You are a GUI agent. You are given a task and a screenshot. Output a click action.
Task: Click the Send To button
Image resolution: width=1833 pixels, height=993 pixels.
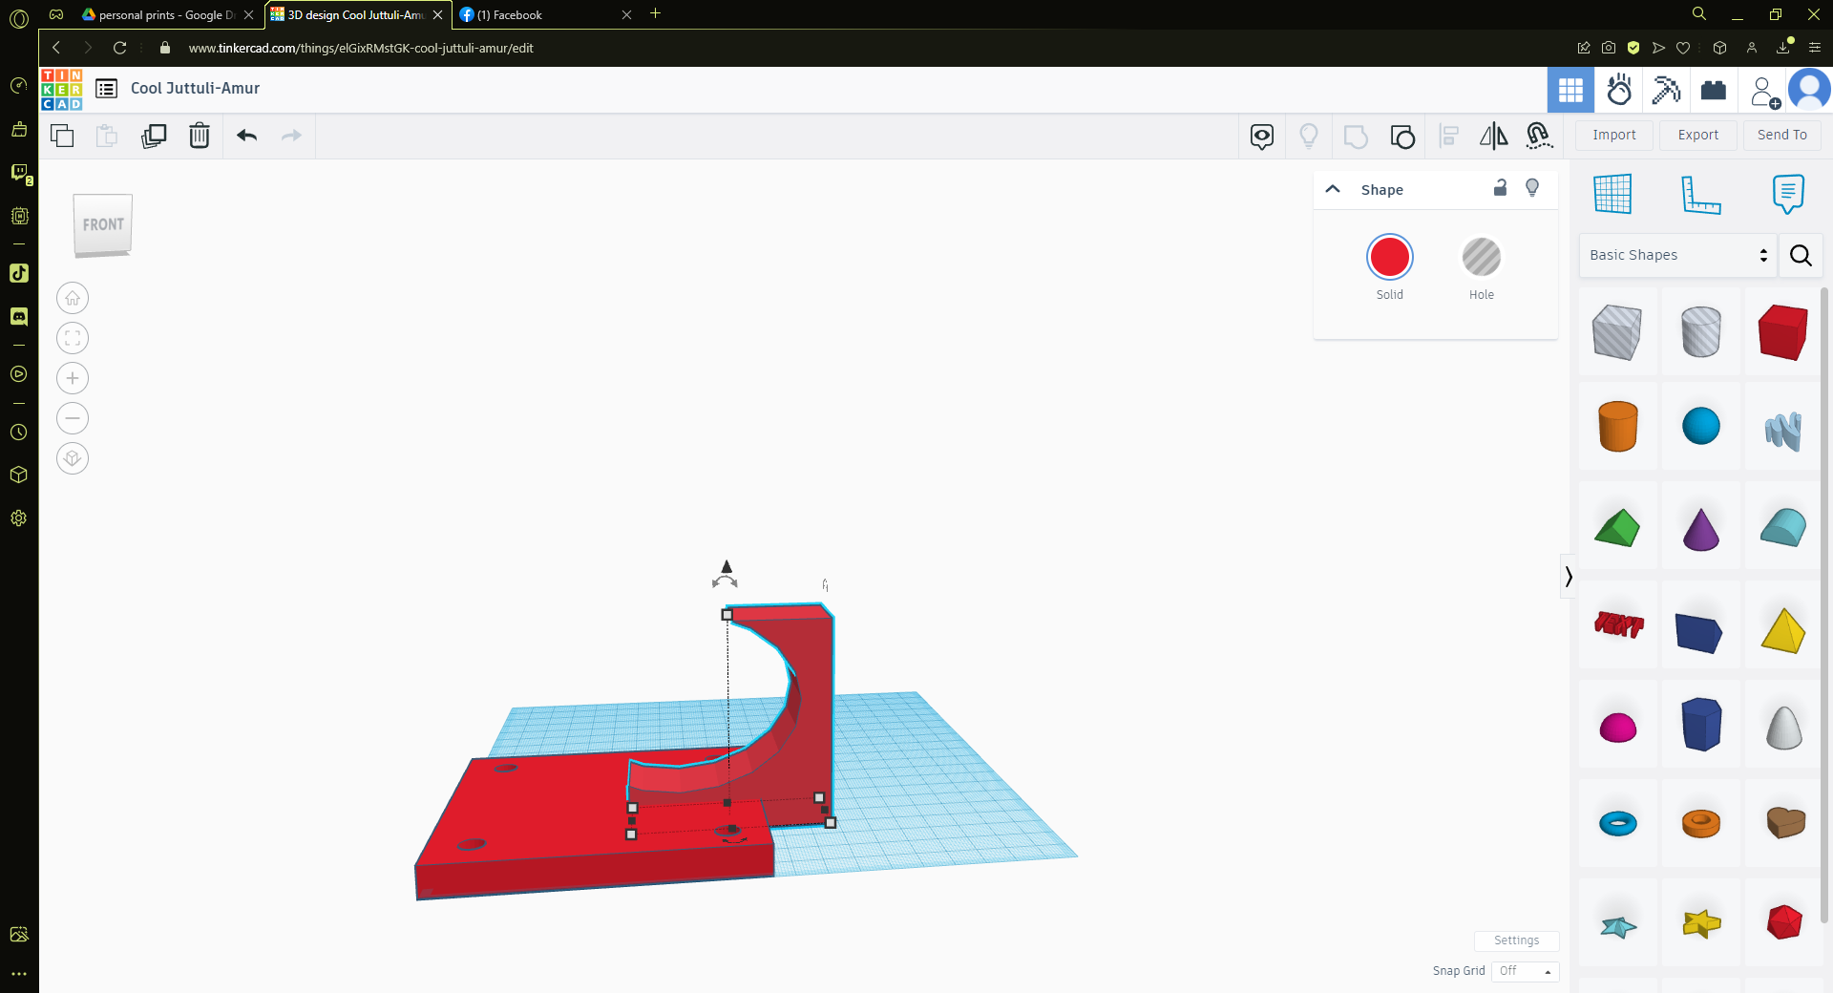(1782, 135)
